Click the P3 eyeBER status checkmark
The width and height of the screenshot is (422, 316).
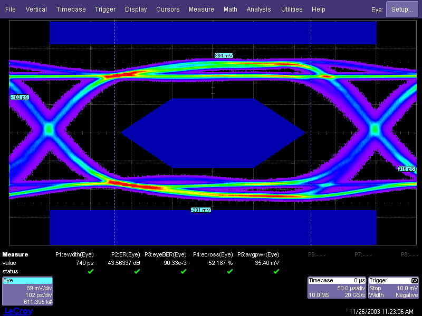coord(184,271)
